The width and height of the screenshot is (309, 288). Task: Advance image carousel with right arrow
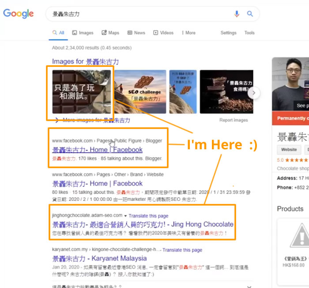pos(254,93)
